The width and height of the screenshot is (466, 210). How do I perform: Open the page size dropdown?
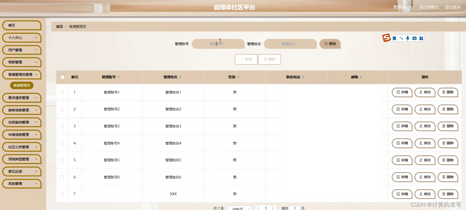point(240,208)
